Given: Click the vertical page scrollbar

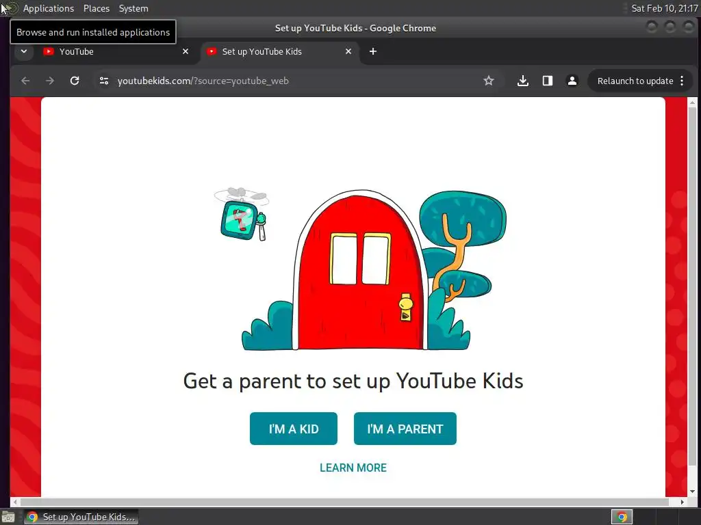Looking at the screenshot, I should (692, 286).
